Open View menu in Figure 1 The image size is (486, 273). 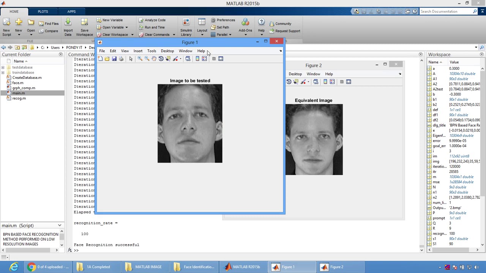pos(125,51)
